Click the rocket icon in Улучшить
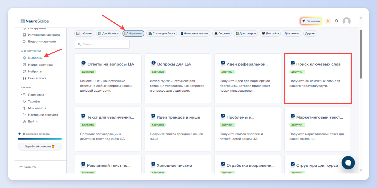This screenshot has width=377, height=188. tap(304, 21)
